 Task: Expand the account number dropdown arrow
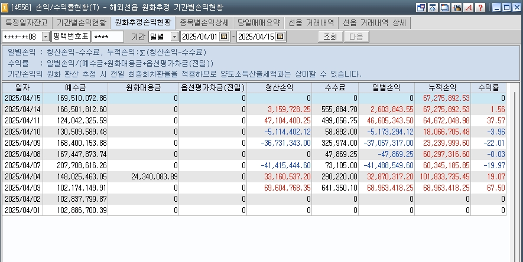tap(46, 37)
